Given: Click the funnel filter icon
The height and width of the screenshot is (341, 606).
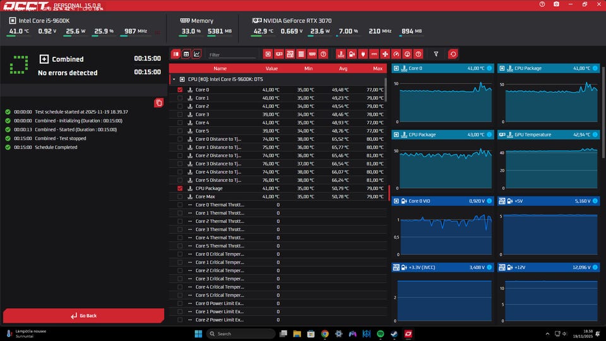Looking at the screenshot, I should click(x=436, y=54).
